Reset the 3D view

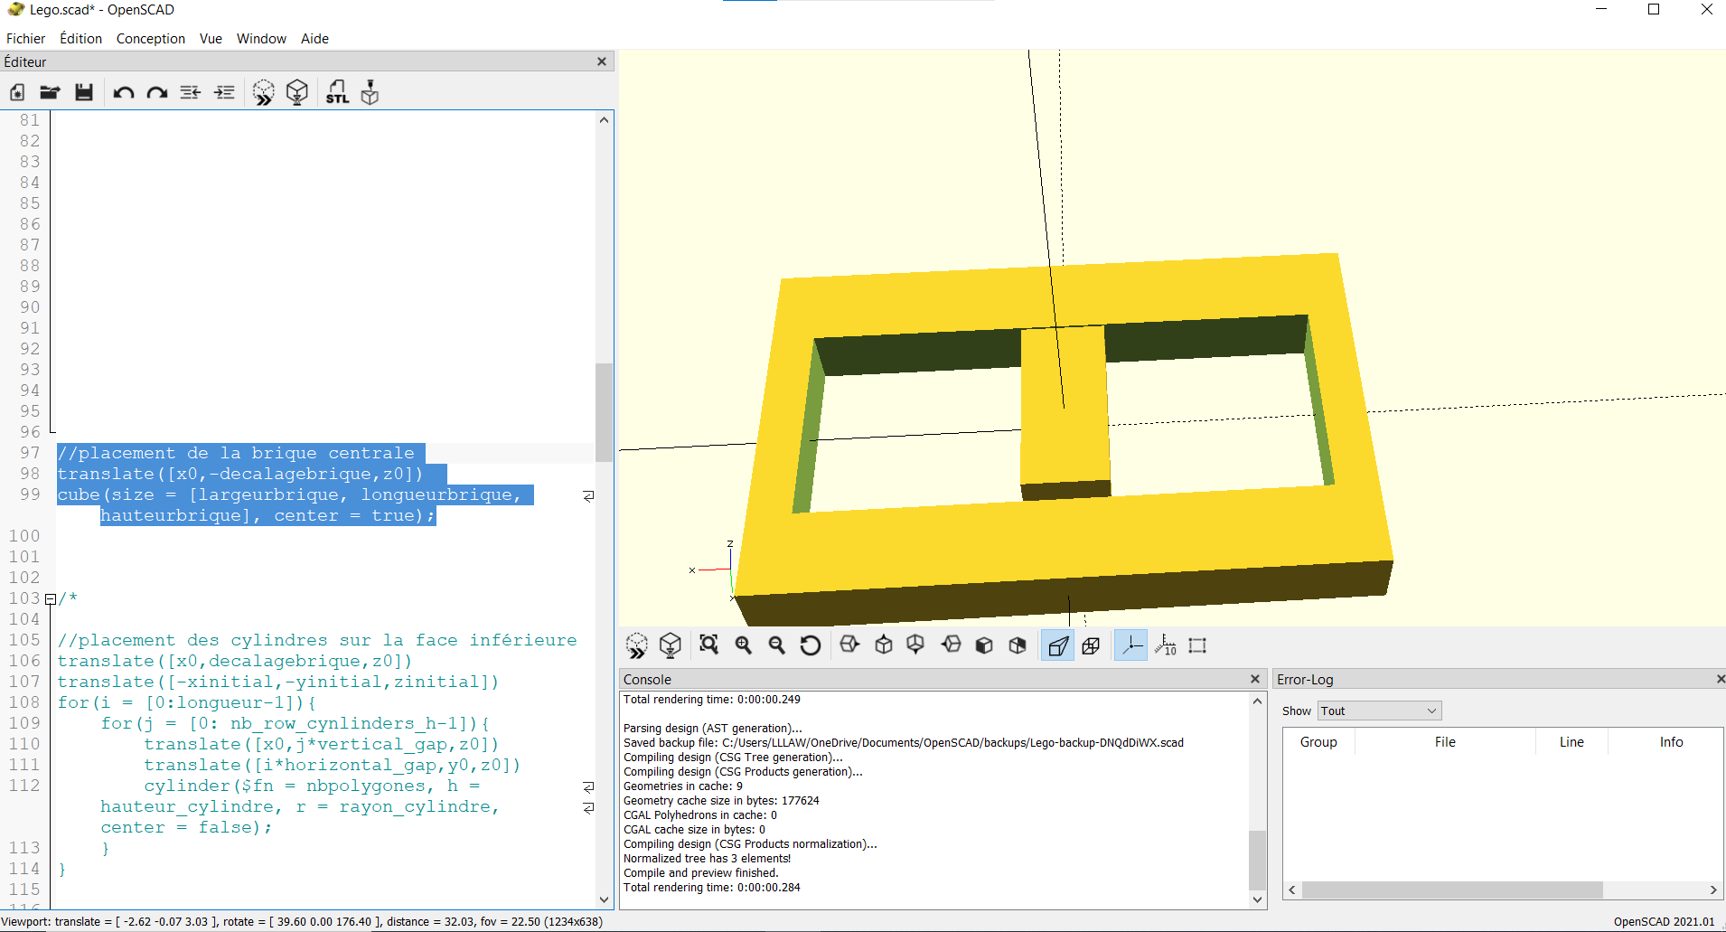point(811,645)
